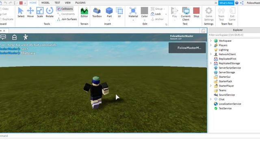Activate the Select tool
This screenshot has height=146, width=260.
pos(21,13)
